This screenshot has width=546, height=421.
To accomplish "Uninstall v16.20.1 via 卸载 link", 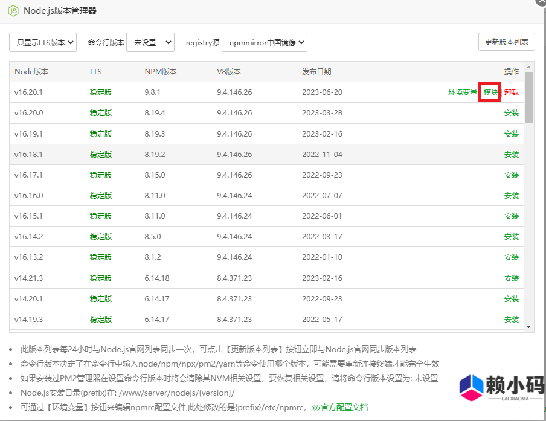I will (x=511, y=92).
